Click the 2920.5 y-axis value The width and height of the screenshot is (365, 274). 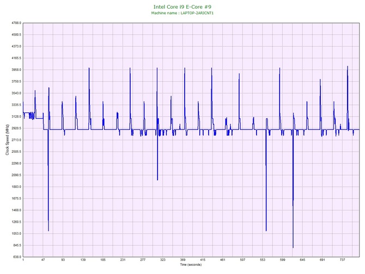pyautogui.click(x=16, y=128)
